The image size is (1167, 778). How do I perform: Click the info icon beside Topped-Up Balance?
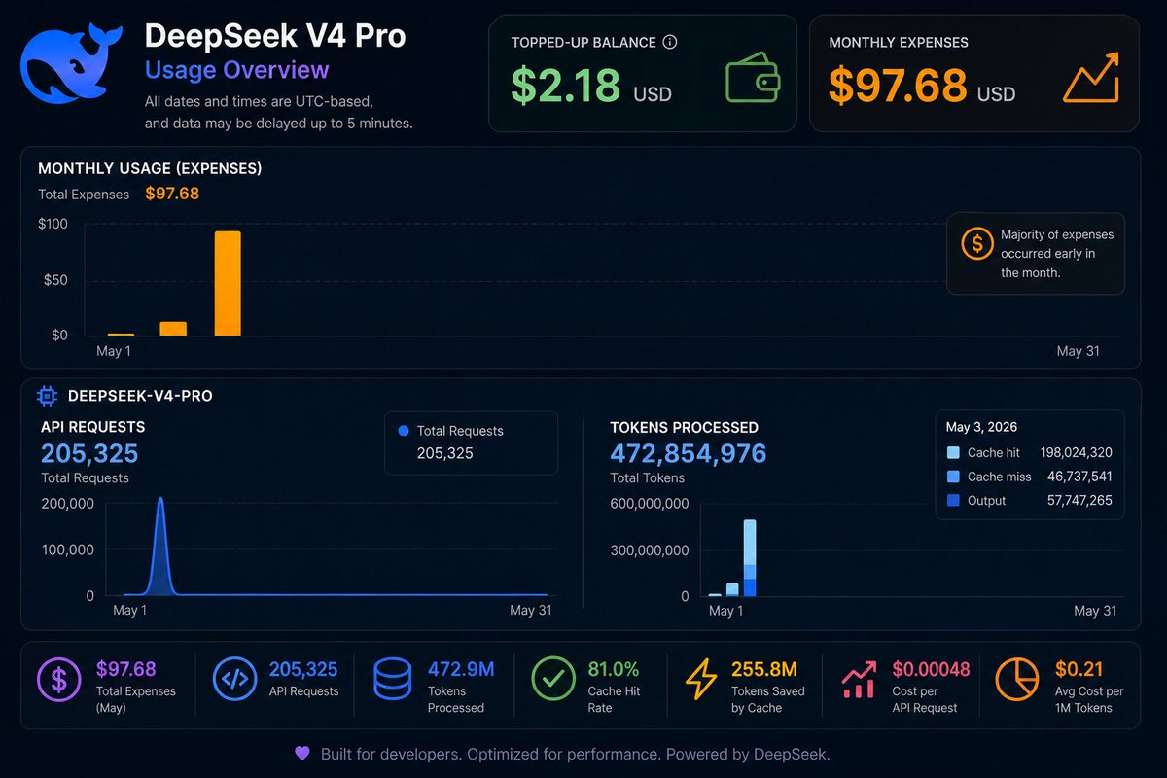tap(669, 43)
